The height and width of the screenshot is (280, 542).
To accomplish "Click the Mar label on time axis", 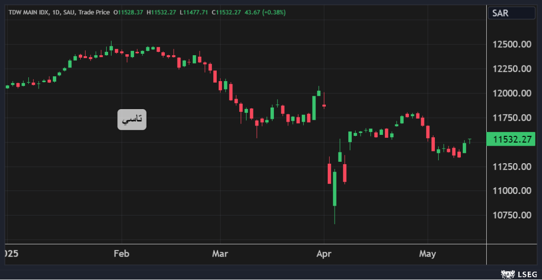I will coord(220,254).
